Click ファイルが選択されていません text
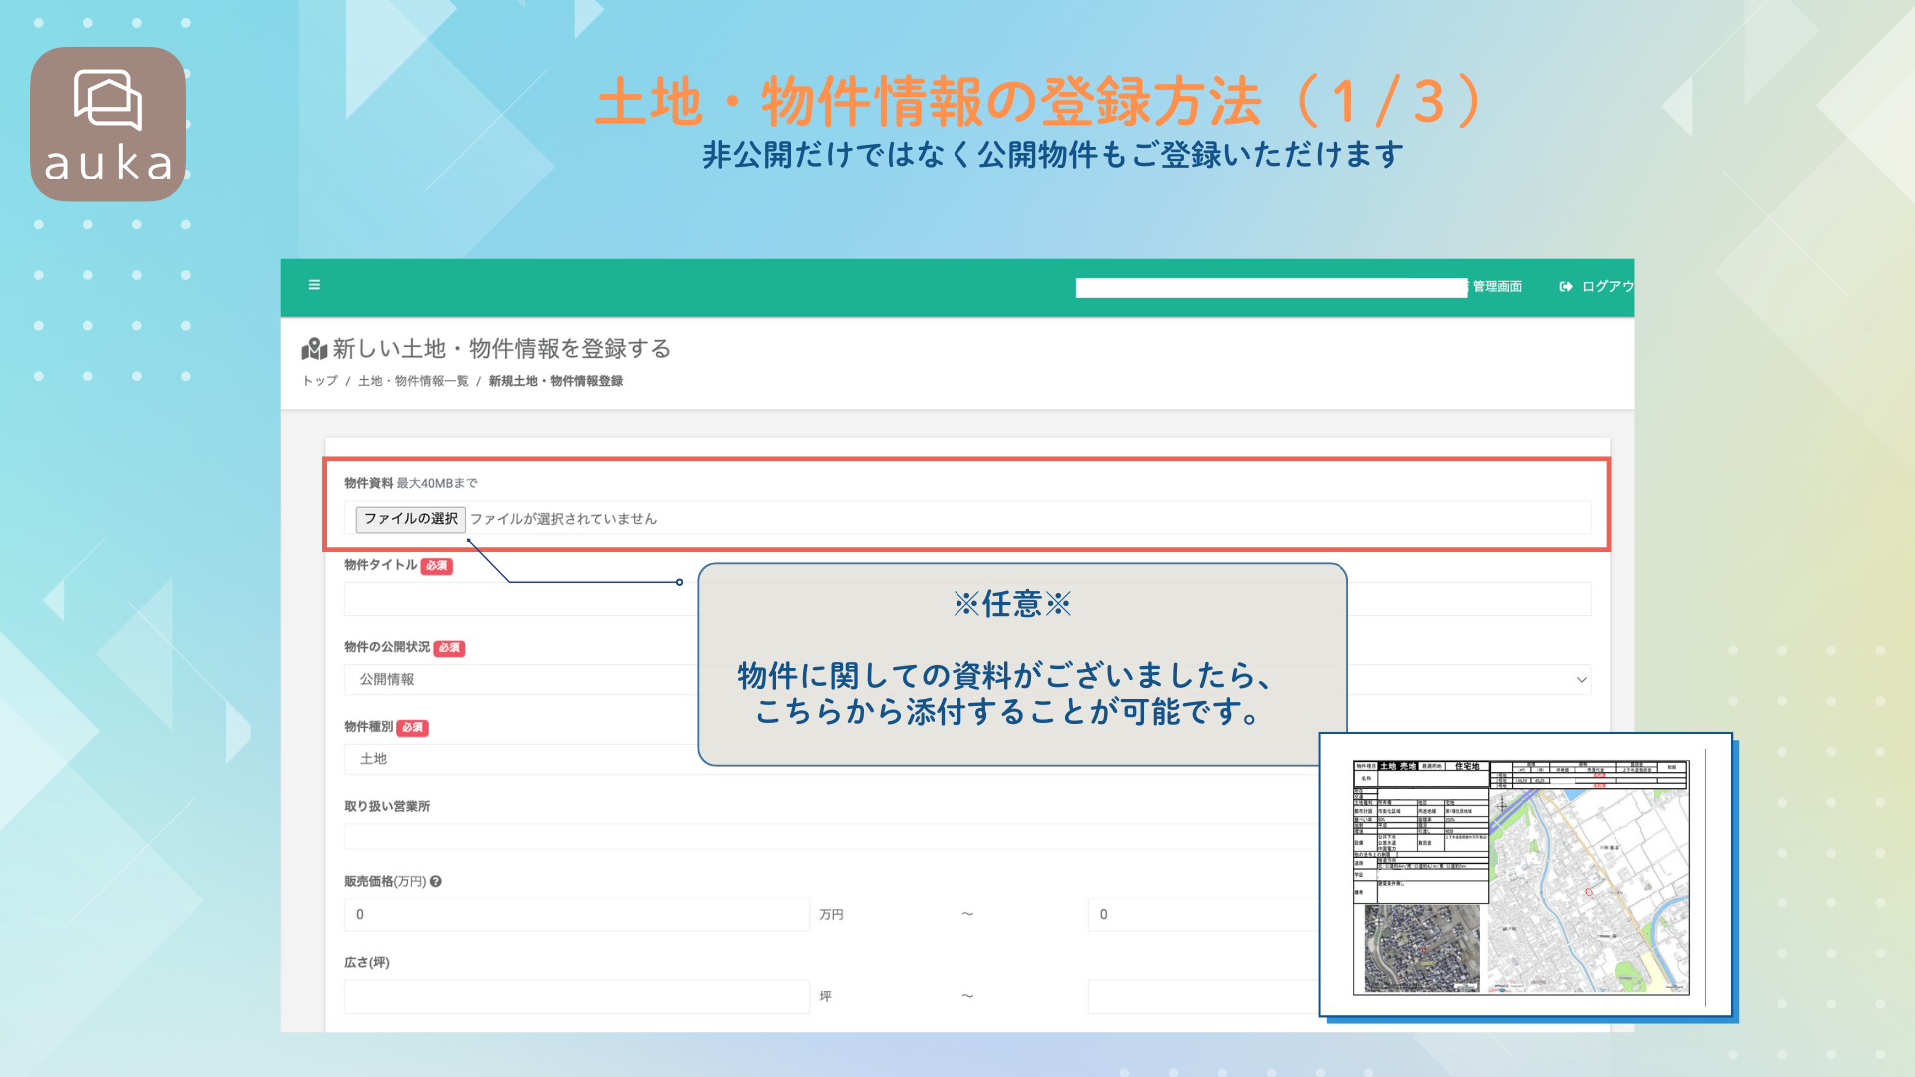The width and height of the screenshot is (1915, 1077). [564, 519]
